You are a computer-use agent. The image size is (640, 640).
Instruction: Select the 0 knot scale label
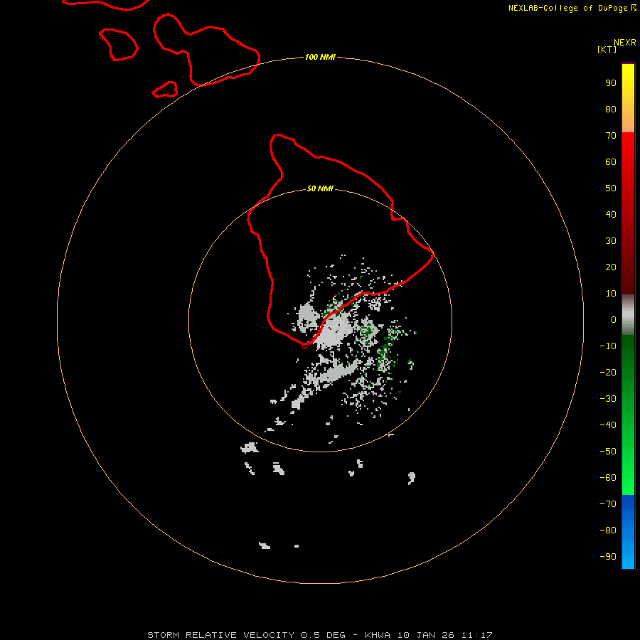[x=614, y=319]
